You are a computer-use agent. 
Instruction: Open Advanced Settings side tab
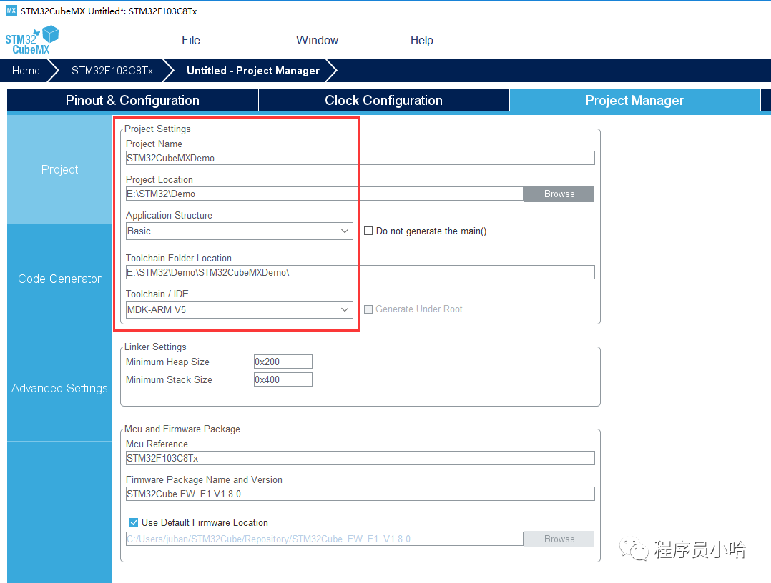(59, 388)
